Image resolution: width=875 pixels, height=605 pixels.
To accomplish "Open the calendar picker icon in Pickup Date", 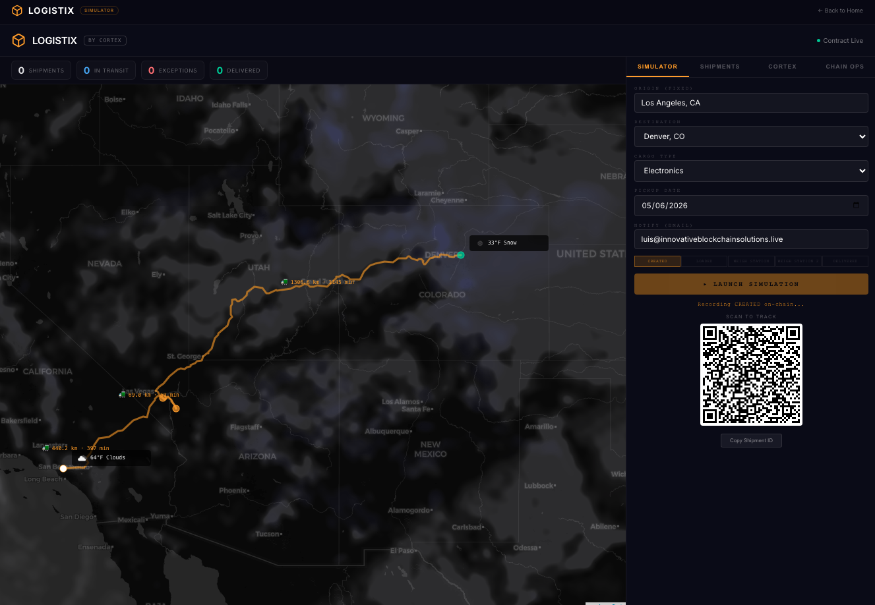I will coord(856,205).
